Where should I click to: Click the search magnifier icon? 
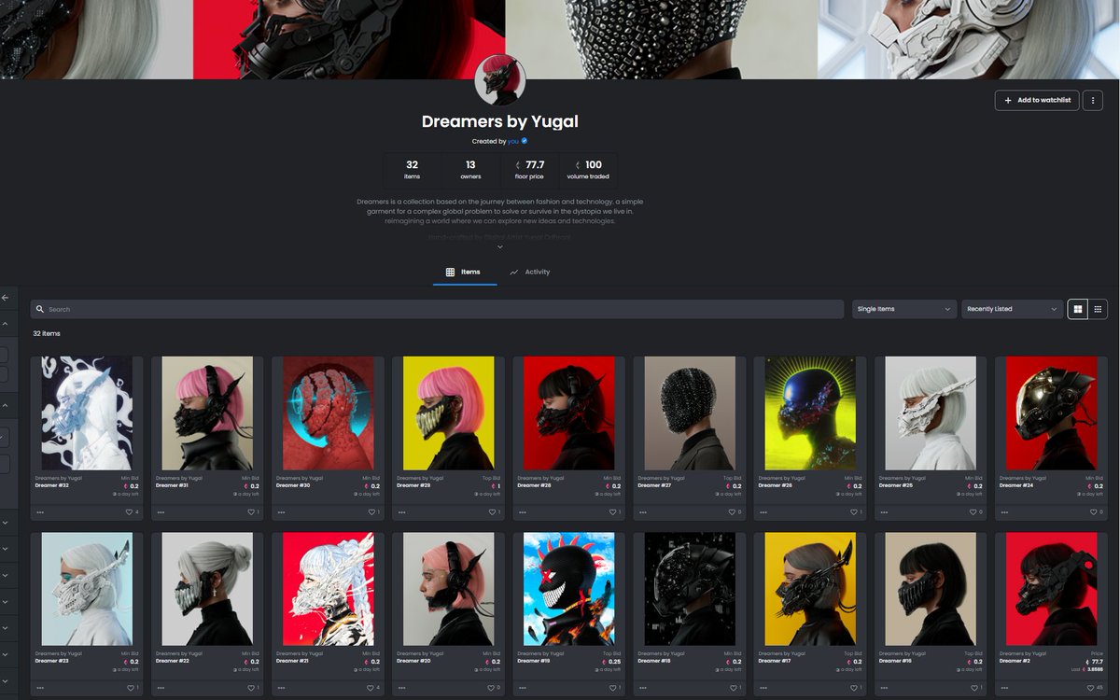coord(37,308)
